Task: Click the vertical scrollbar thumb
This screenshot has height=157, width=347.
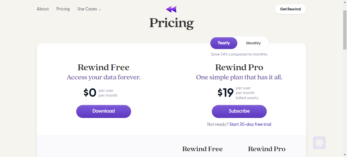Action: 345,30
